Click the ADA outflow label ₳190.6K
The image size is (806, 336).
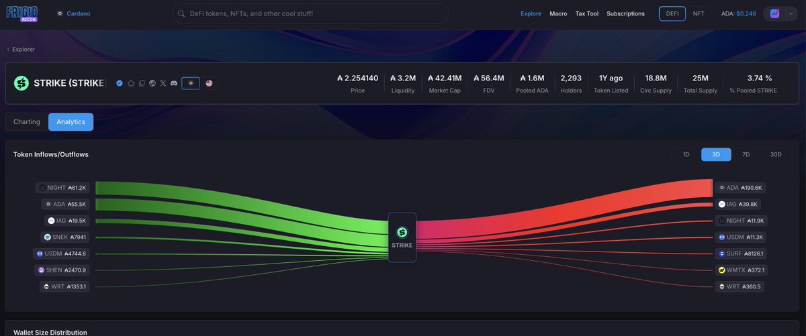[x=740, y=188]
